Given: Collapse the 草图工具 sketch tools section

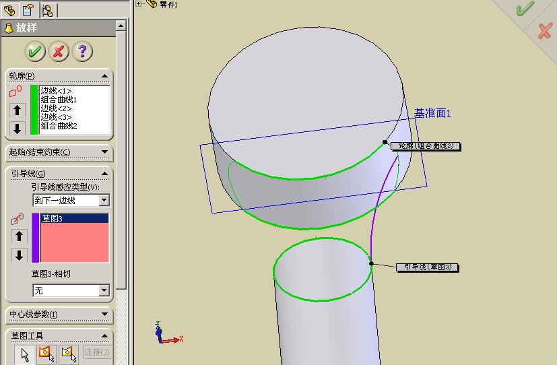Looking at the screenshot, I should (x=104, y=335).
